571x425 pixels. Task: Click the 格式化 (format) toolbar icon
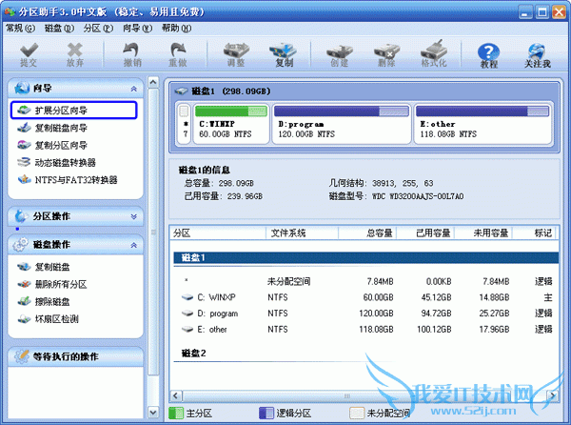(433, 54)
